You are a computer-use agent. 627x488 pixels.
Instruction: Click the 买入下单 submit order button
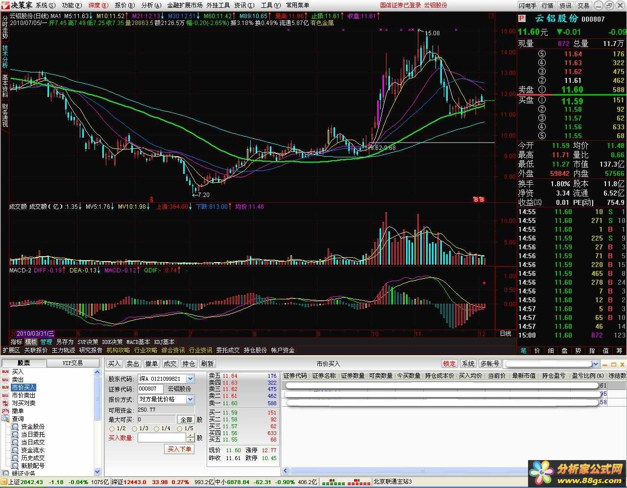coord(179,449)
